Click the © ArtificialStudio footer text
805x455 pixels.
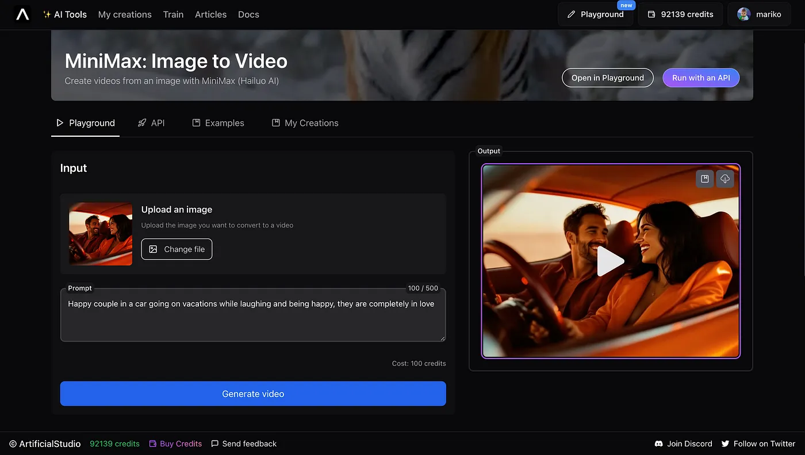click(x=45, y=444)
